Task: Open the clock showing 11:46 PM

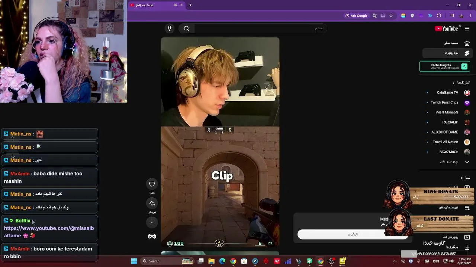Action: point(465,261)
